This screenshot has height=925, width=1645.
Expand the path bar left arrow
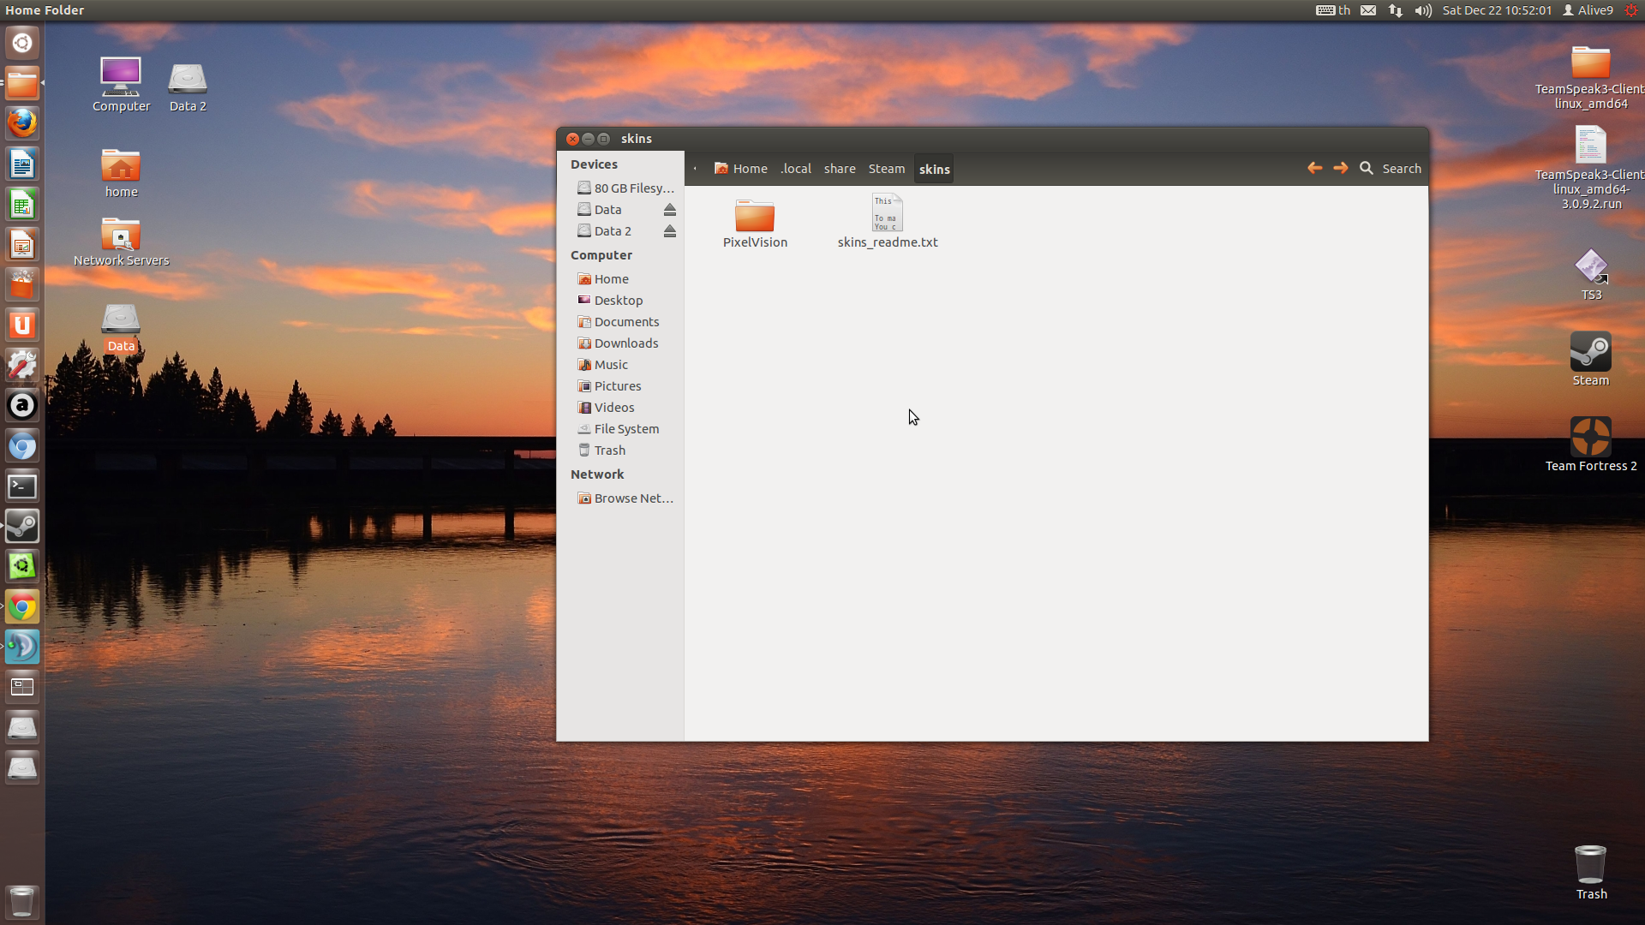pos(695,169)
